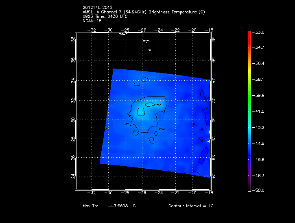The image size is (295, 223).
Task: Select the AMSU-A Channel 7 Brightness Temperature heading
Action: [143, 12]
